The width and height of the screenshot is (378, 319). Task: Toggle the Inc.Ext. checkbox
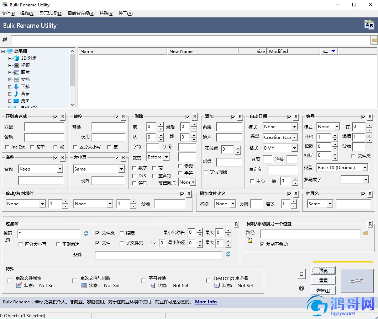coord(7,147)
